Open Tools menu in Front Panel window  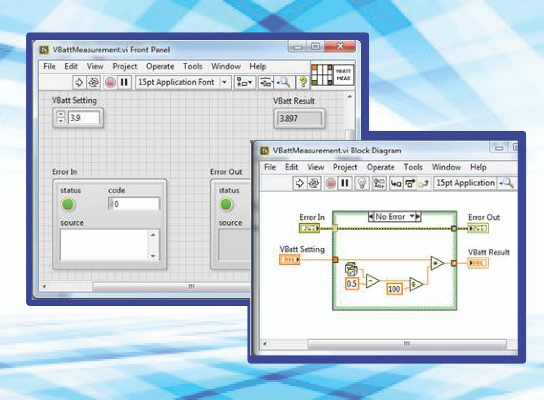pyautogui.click(x=192, y=66)
